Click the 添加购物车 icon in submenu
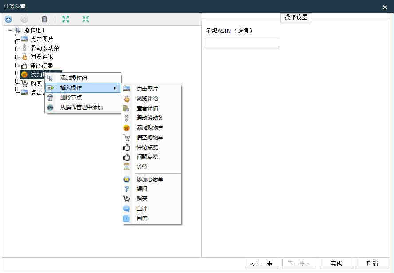The height and width of the screenshot is (273, 394). coord(126,128)
